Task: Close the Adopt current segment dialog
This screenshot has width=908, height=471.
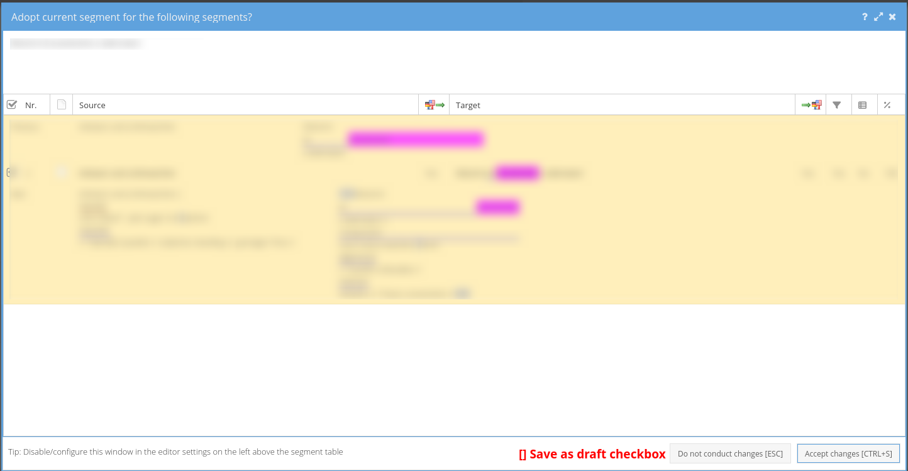Action: [892, 17]
